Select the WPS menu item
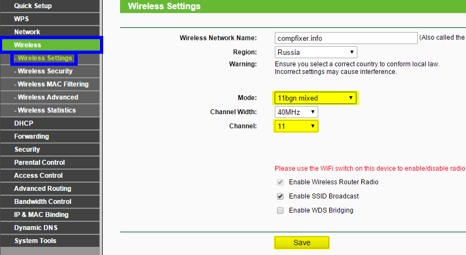The width and height of the screenshot is (466, 255). 22,19
